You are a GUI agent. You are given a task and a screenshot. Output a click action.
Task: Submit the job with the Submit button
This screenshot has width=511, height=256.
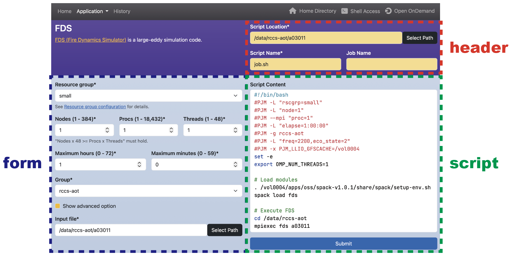pyautogui.click(x=344, y=243)
